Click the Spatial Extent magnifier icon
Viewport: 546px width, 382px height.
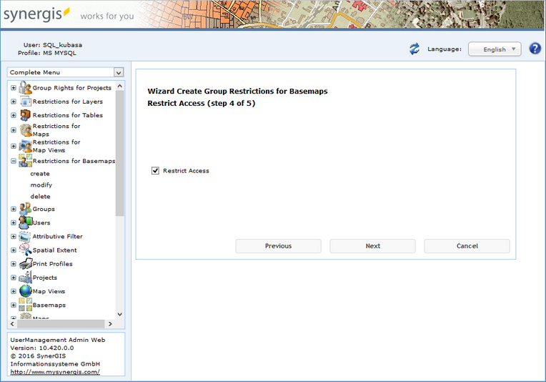[x=26, y=250]
